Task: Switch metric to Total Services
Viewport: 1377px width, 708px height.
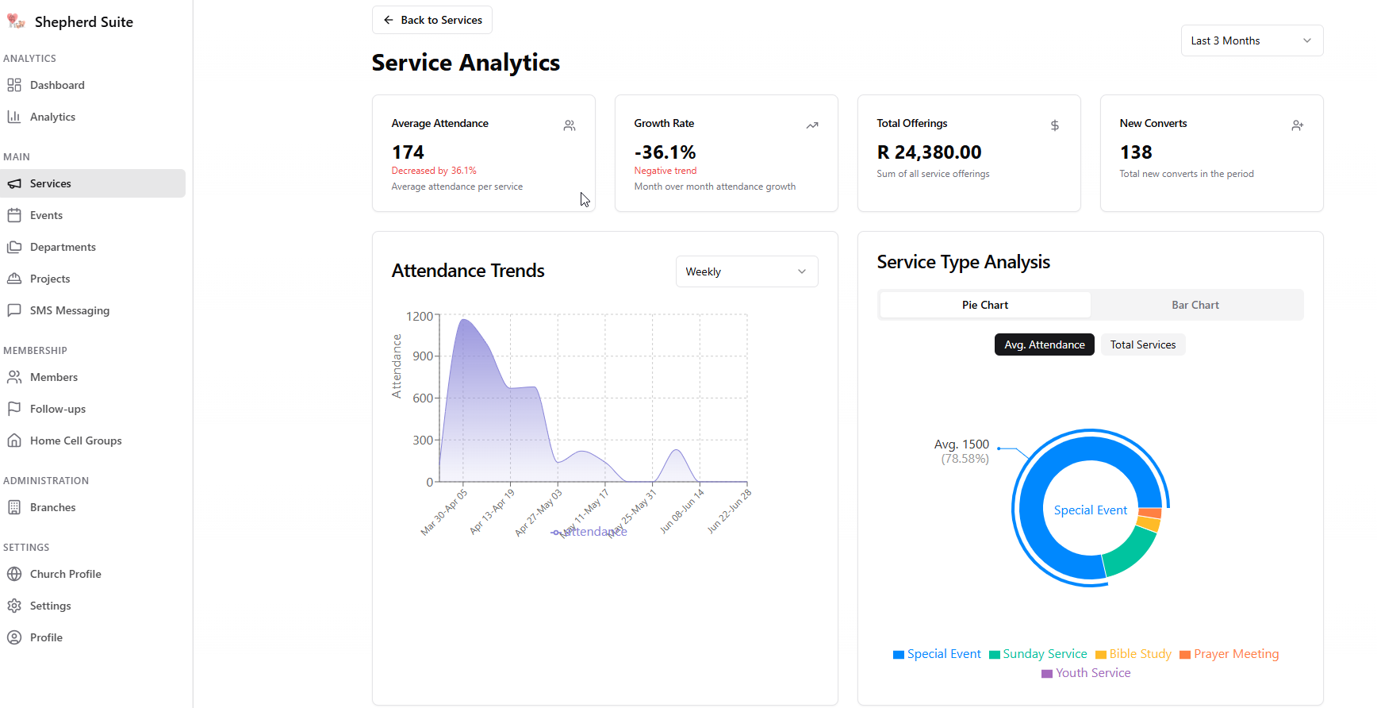Action: [1142, 344]
